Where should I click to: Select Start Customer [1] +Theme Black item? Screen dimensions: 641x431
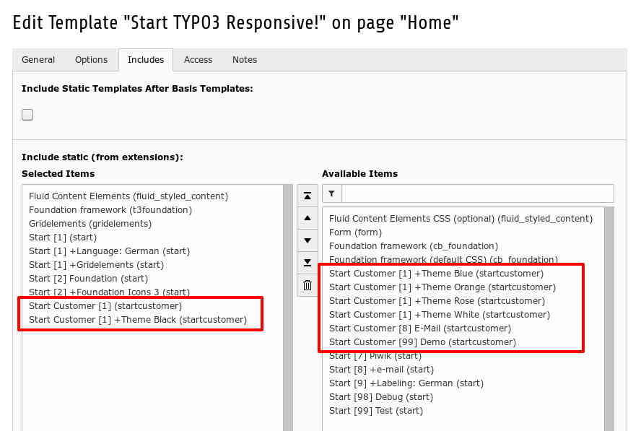(x=138, y=320)
